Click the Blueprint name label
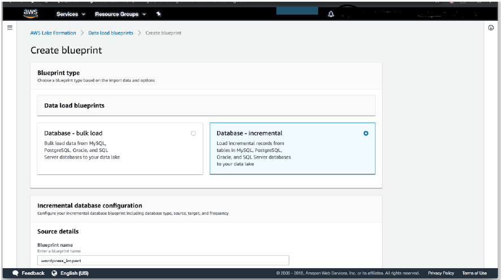The height and width of the screenshot is (280, 502). (x=55, y=245)
